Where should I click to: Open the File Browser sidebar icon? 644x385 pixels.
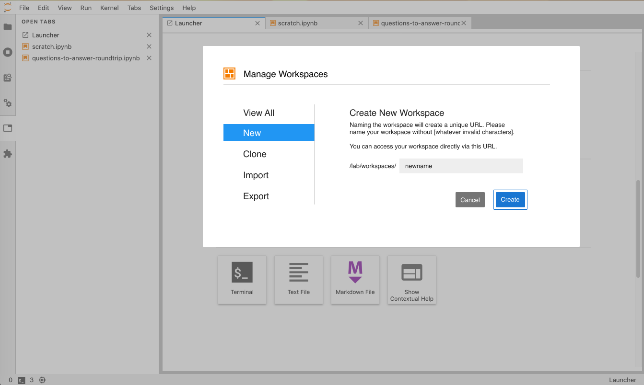click(x=8, y=27)
